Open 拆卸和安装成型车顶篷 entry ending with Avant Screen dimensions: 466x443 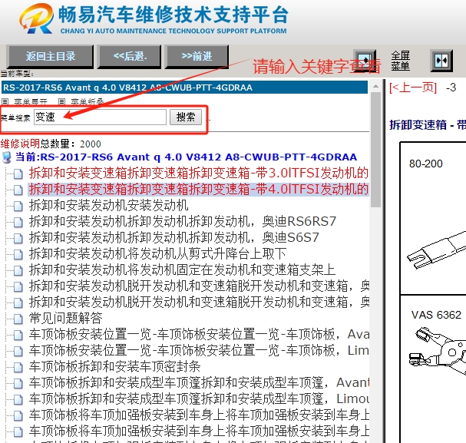pos(199,382)
